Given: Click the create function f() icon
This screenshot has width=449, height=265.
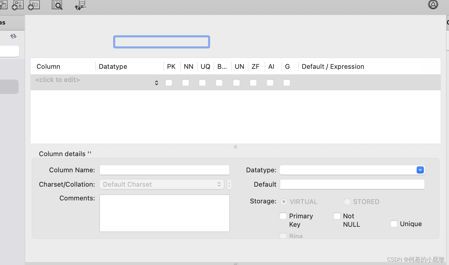Looking at the screenshot, I should coord(34,5).
